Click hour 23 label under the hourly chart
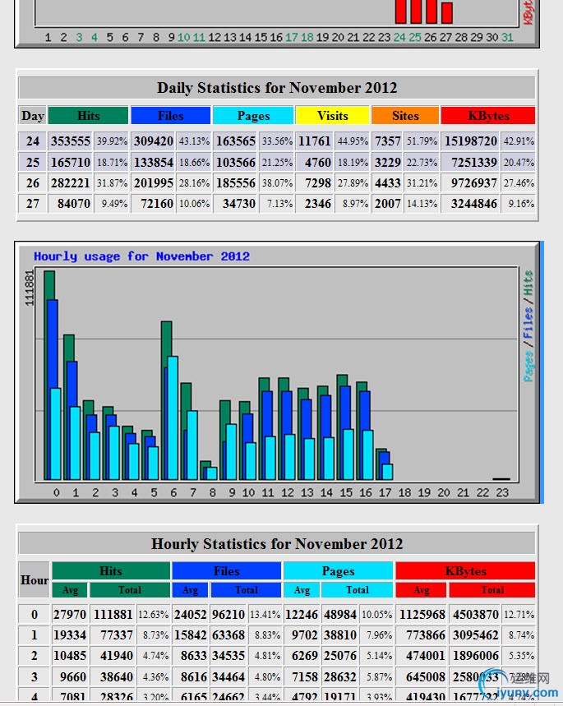Image resolution: width=563 pixels, height=706 pixels. pyautogui.click(x=502, y=492)
